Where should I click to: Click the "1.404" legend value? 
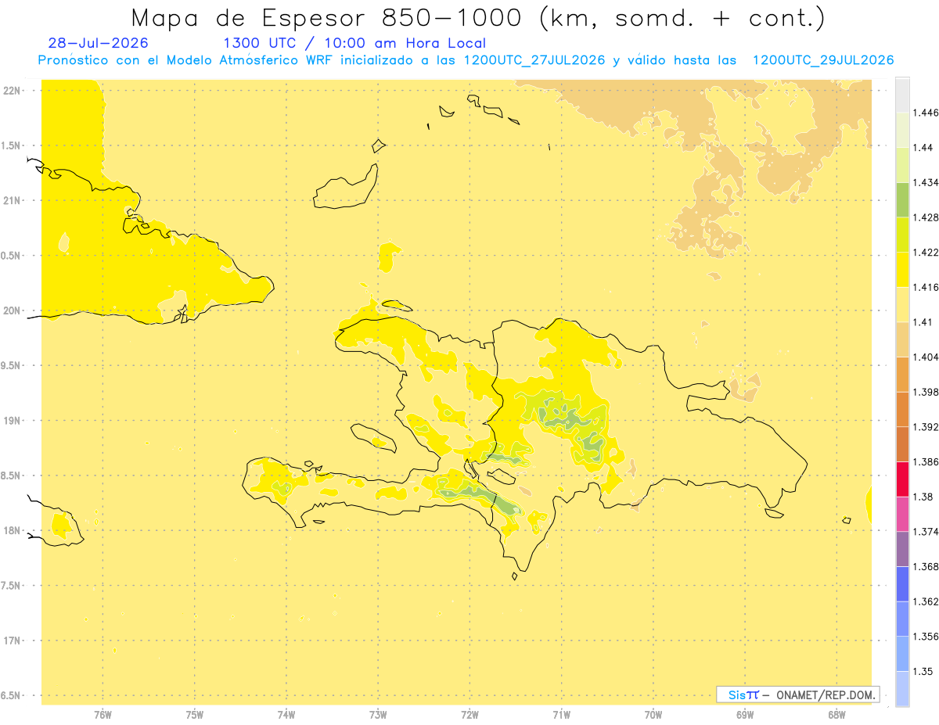click(925, 357)
